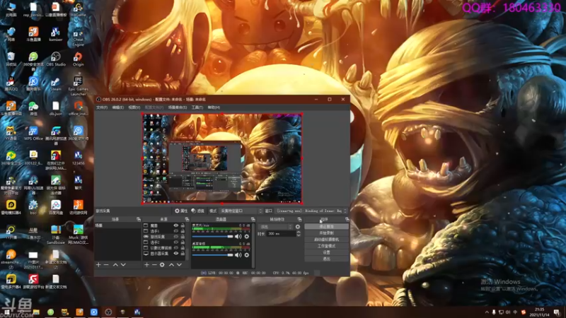Open the capture mode (模式) dropdown

(241, 211)
